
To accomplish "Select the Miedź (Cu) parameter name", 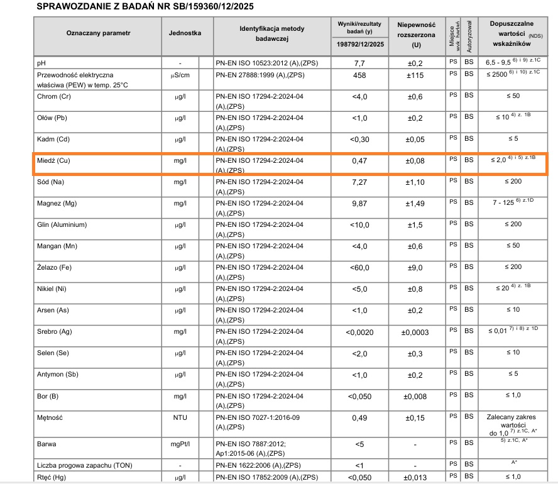I will tap(57, 161).
